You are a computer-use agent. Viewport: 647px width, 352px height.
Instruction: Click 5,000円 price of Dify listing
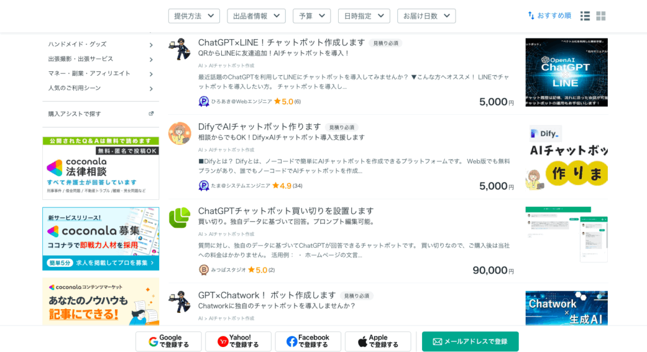(x=497, y=186)
